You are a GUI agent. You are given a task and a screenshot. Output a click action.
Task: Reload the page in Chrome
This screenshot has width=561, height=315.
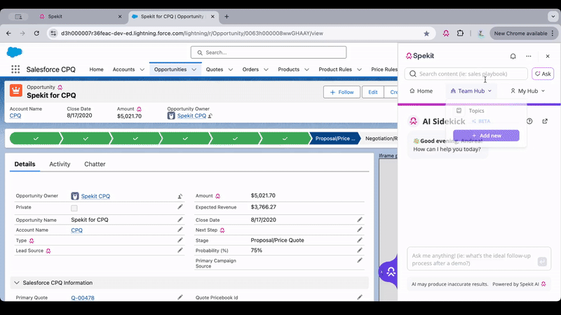pos(36,33)
